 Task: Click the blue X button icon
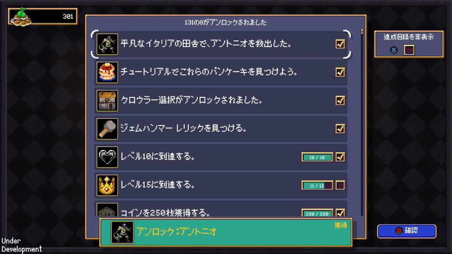pos(394,50)
